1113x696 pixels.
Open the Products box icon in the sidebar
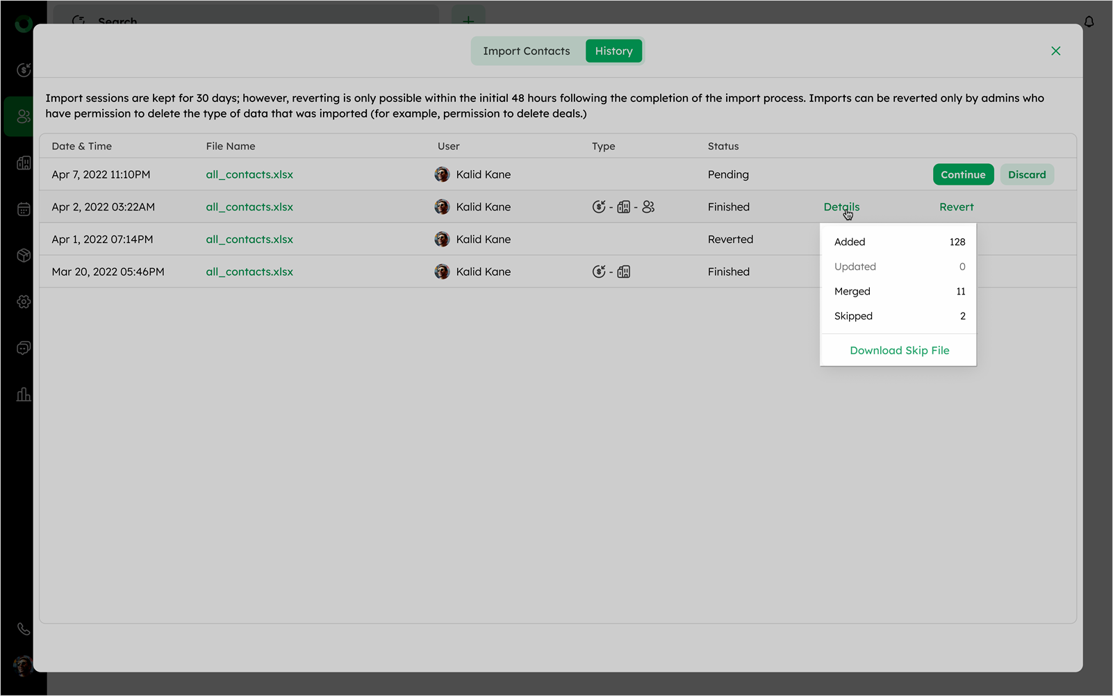click(x=24, y=256)
